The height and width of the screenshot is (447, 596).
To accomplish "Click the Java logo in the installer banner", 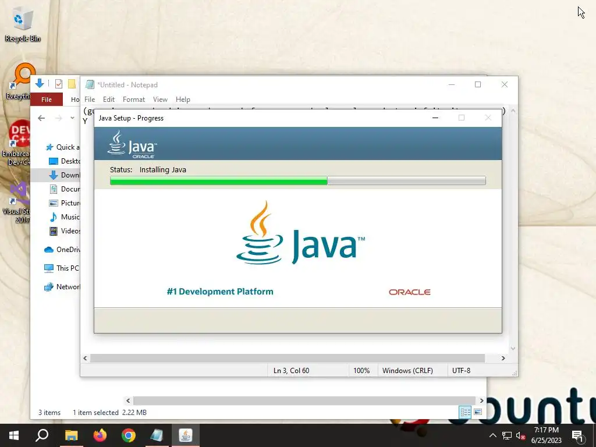I will (132, 144).
